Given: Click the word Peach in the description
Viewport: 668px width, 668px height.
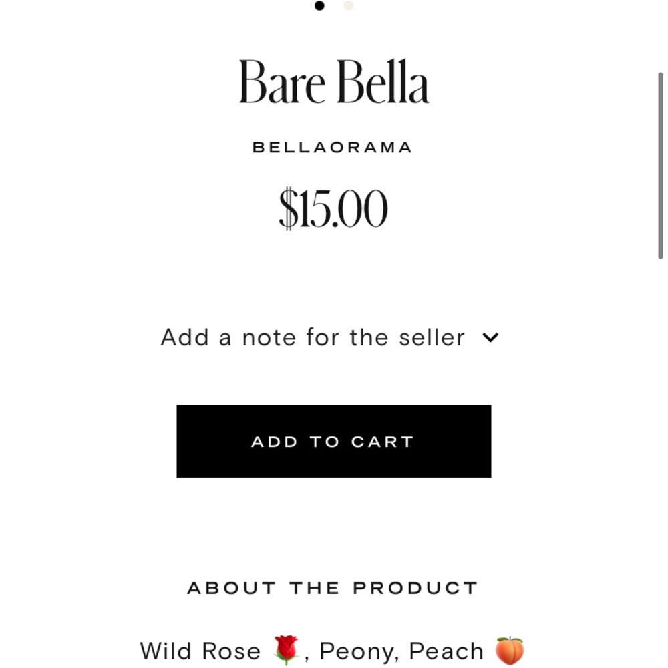Looking at the screenshot, I should 446,651.
